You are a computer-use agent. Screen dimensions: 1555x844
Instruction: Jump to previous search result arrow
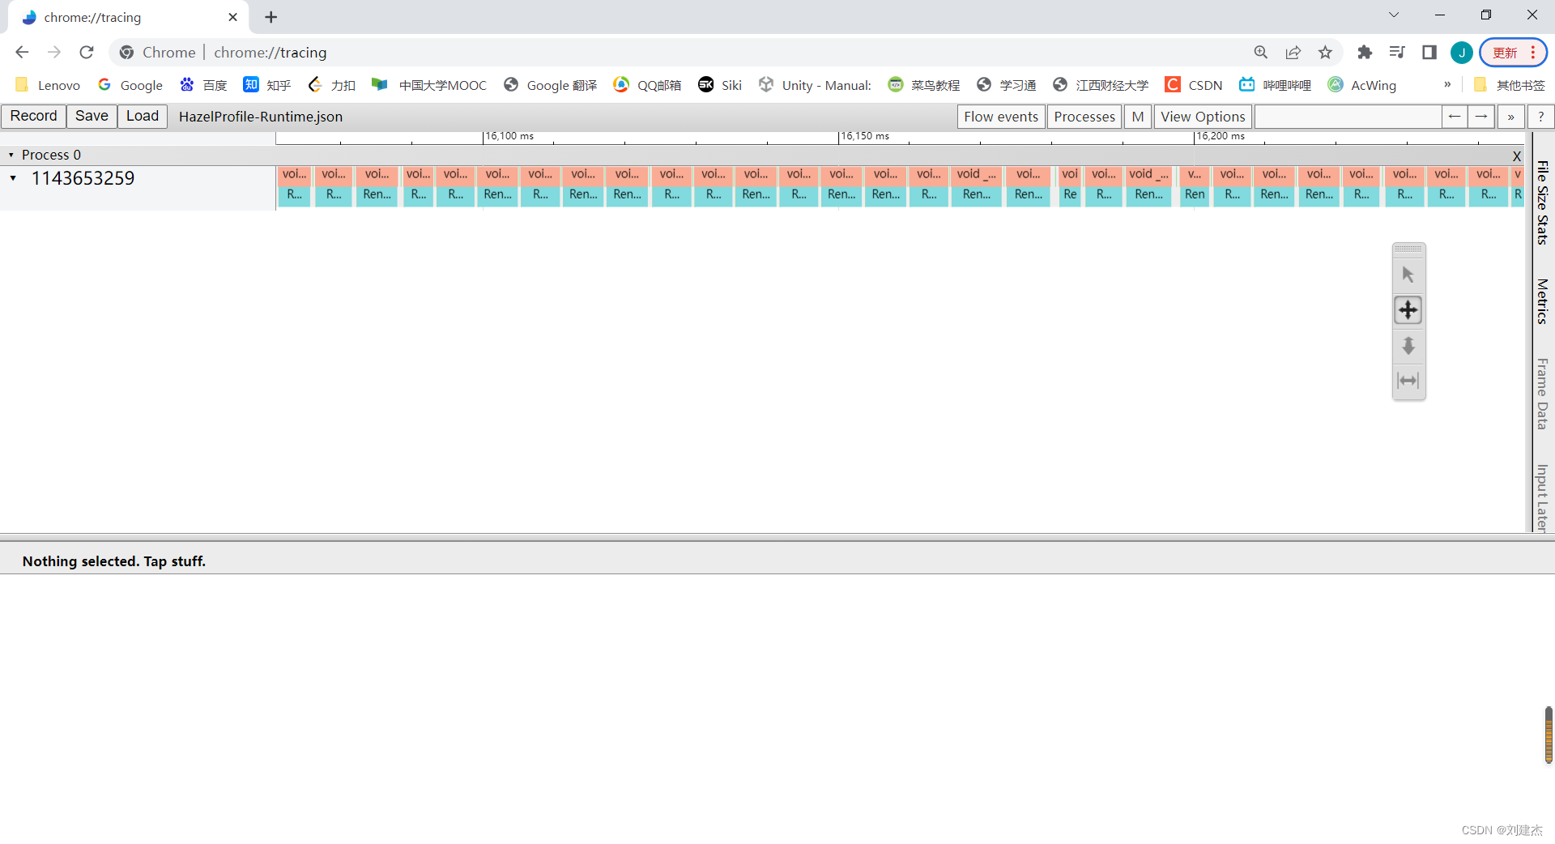pos(1455,117)
